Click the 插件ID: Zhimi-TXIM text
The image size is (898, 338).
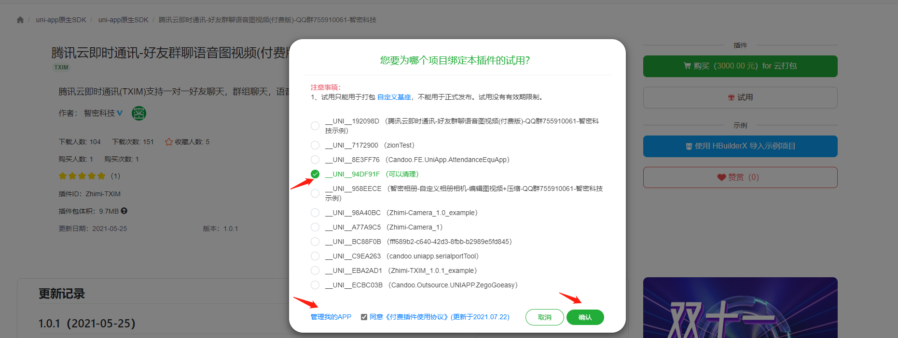pos(90,194)
